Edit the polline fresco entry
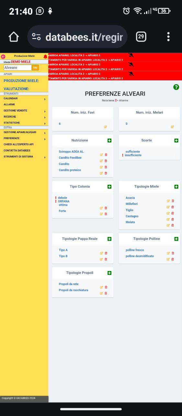This screenshot has height=416, width=182. 168,253
